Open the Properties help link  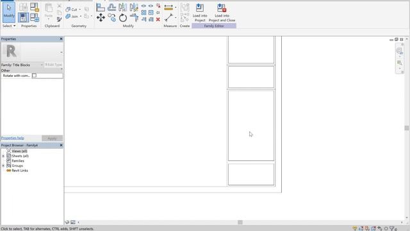tap(13, 138)
